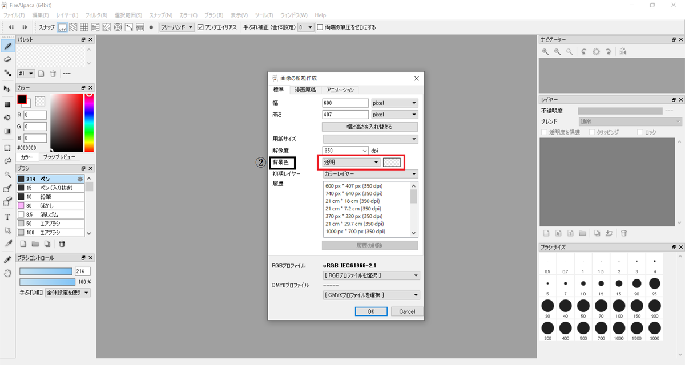Toggle ロック checkbox in Layer panel

coord(640,132)
